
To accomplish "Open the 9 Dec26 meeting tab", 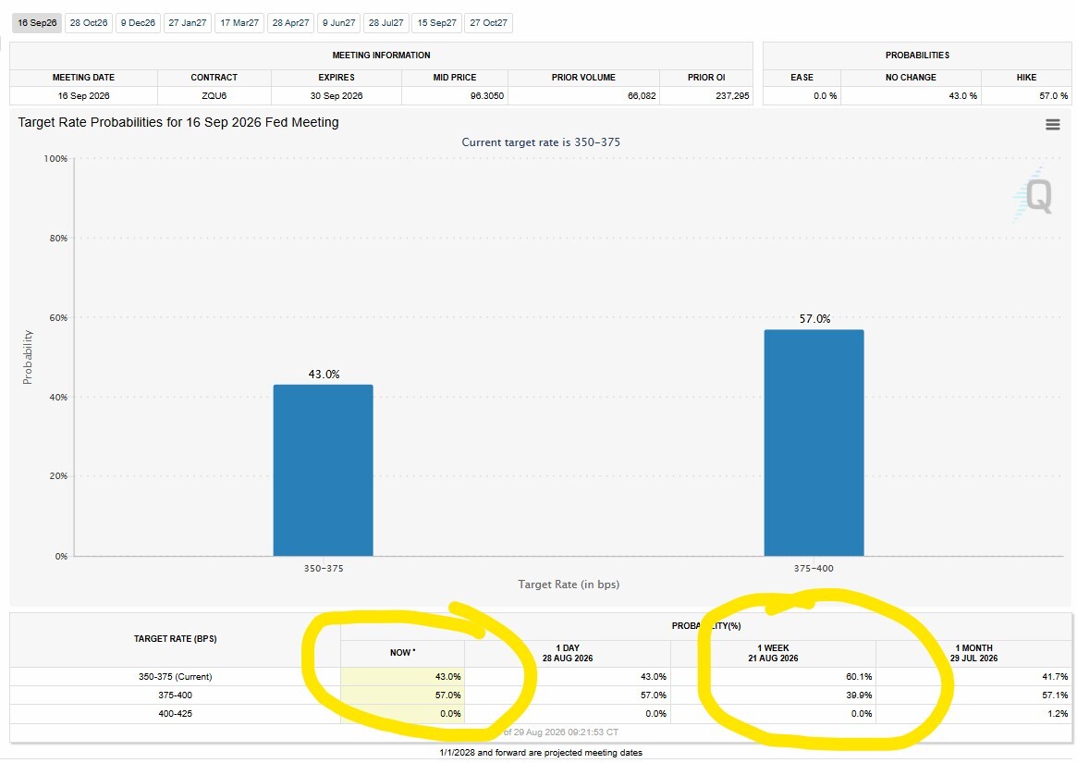I will pyautogui.click(x=138, y=23).
